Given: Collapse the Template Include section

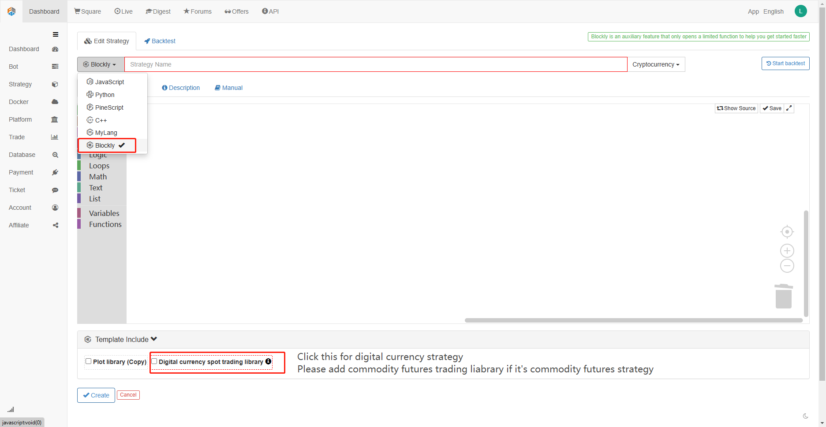Looking at the screenshot, I should click(x=154, y=339).
